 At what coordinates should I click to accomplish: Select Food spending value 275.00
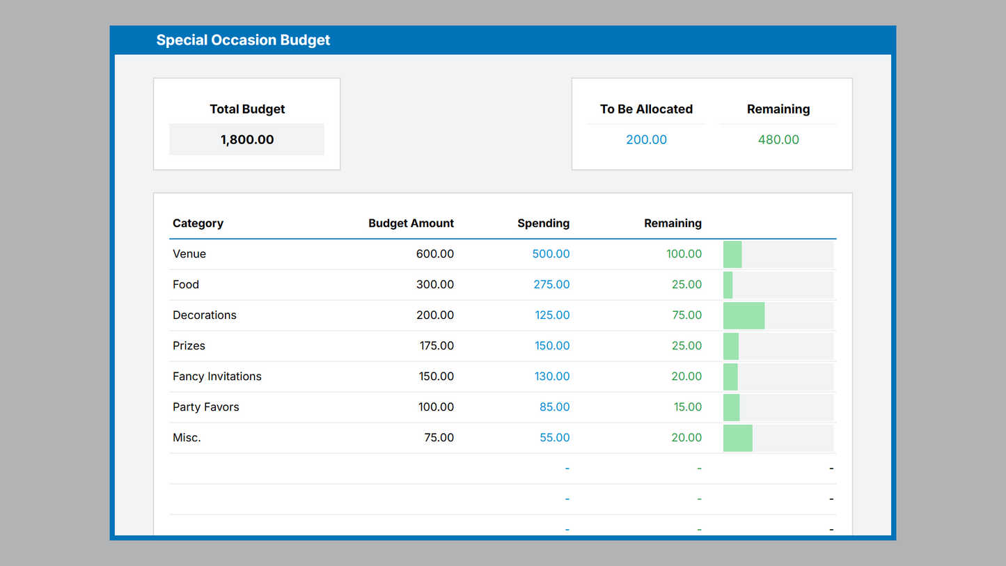[551, 285]
